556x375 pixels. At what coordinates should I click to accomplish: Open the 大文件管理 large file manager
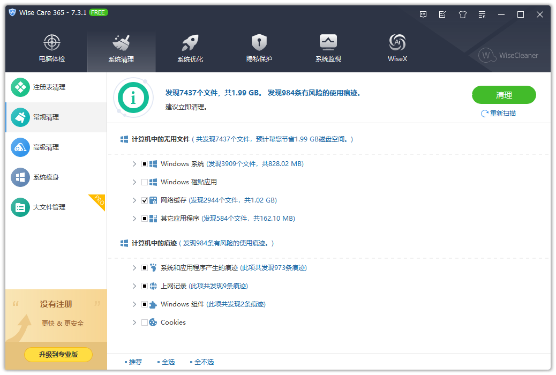click(49, 206)
